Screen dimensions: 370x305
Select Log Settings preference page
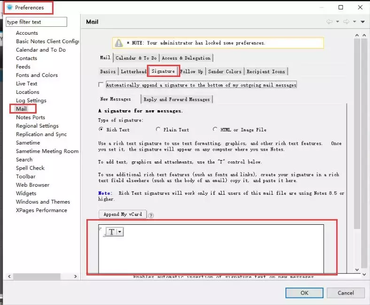coord(31,100)
